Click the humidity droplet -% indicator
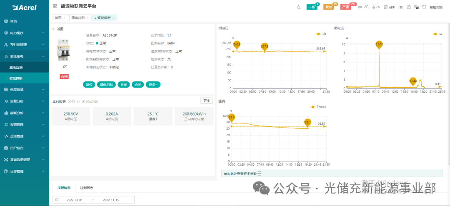The height and width of the screenshot is (206, 450). 376,7
